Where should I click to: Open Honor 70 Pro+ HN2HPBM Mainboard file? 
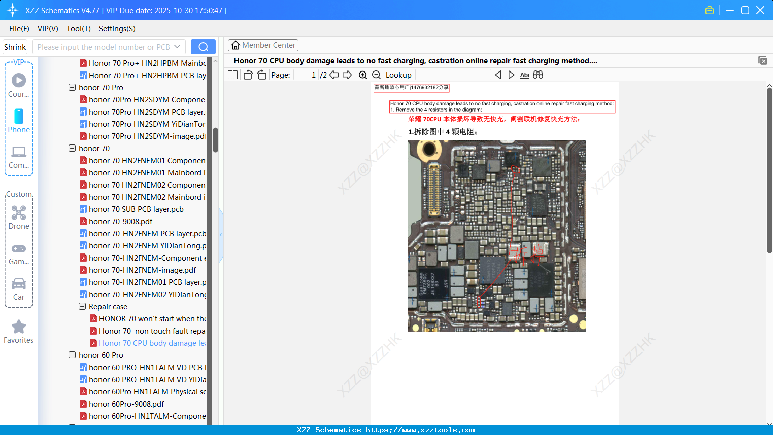click(x=143, y=63)
